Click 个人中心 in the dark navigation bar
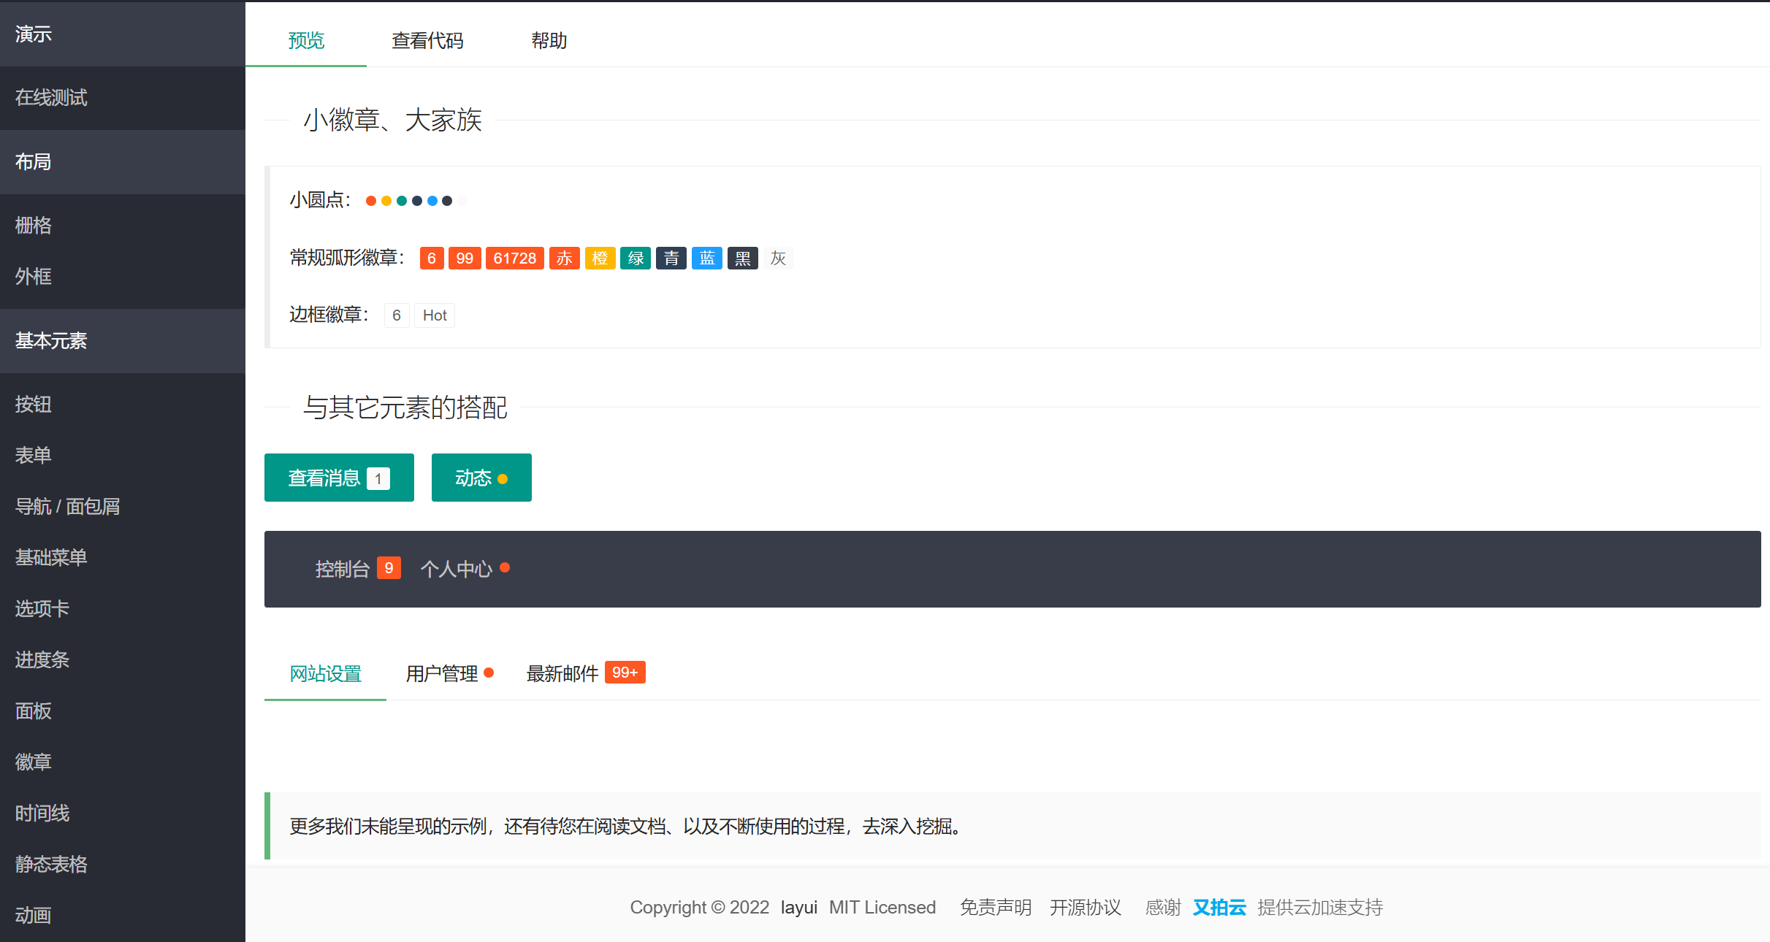This screenshot has width=1770, height=942. (x=457, y=568)
